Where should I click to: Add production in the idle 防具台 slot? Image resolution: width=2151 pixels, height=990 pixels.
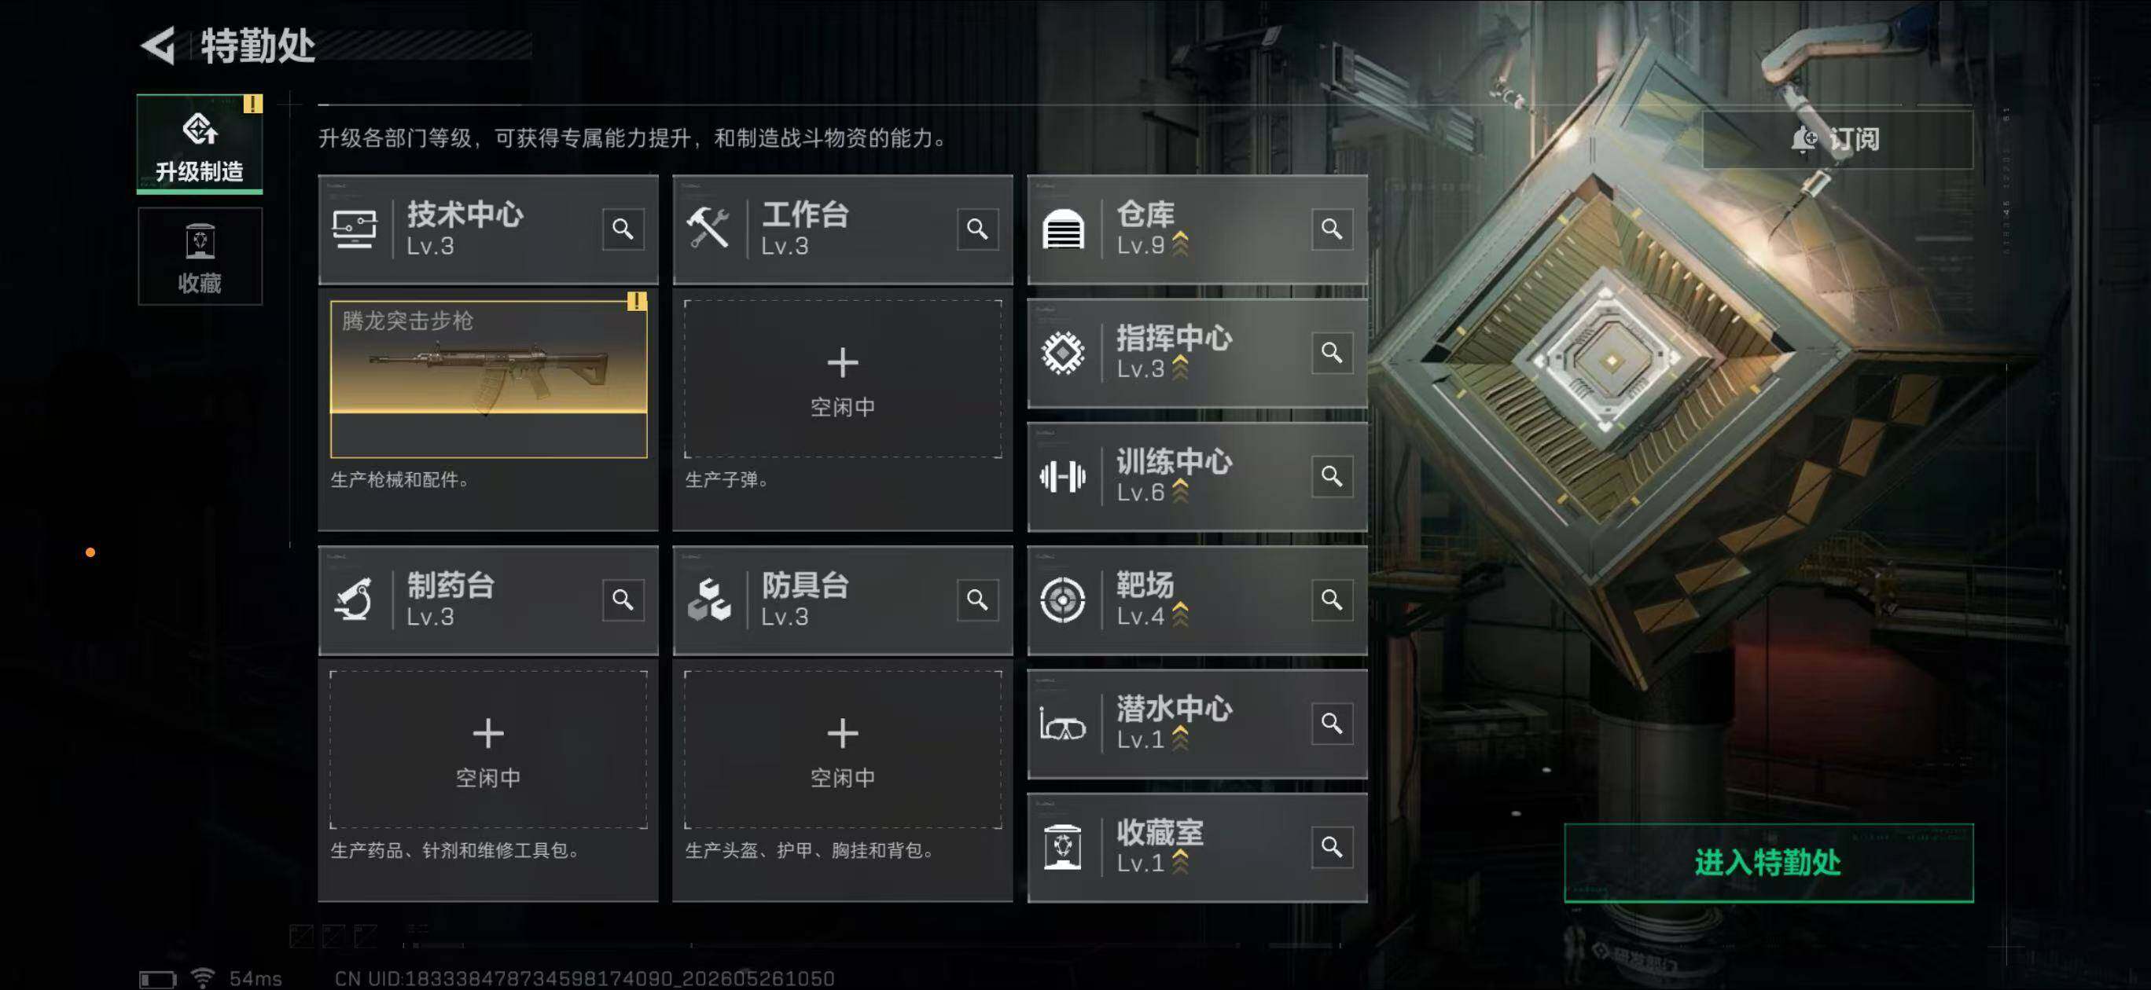point(843,750)
